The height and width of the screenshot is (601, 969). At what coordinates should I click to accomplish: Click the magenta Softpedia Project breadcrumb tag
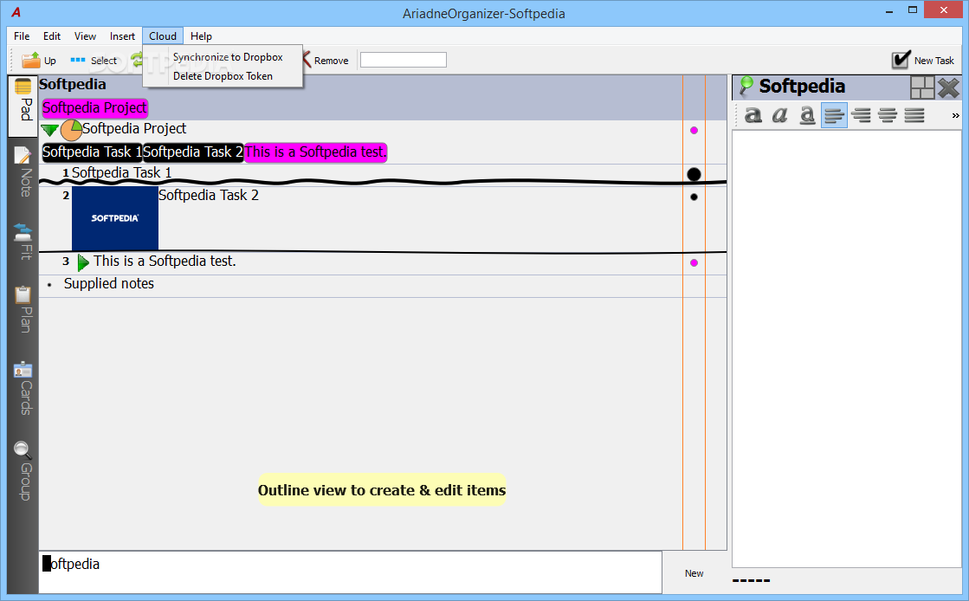(x=94, y=107)
